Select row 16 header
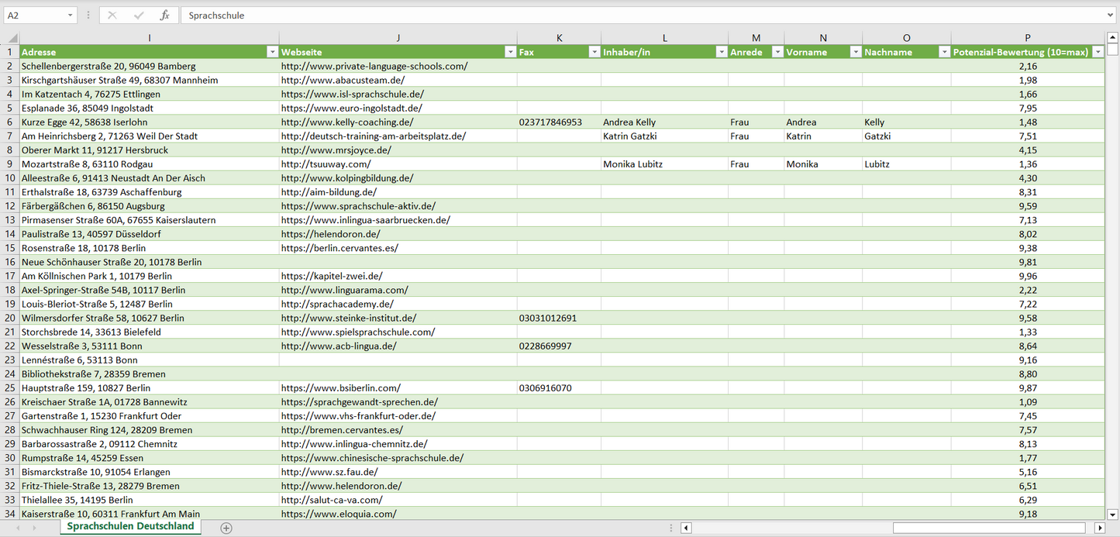 coord(10,262)
